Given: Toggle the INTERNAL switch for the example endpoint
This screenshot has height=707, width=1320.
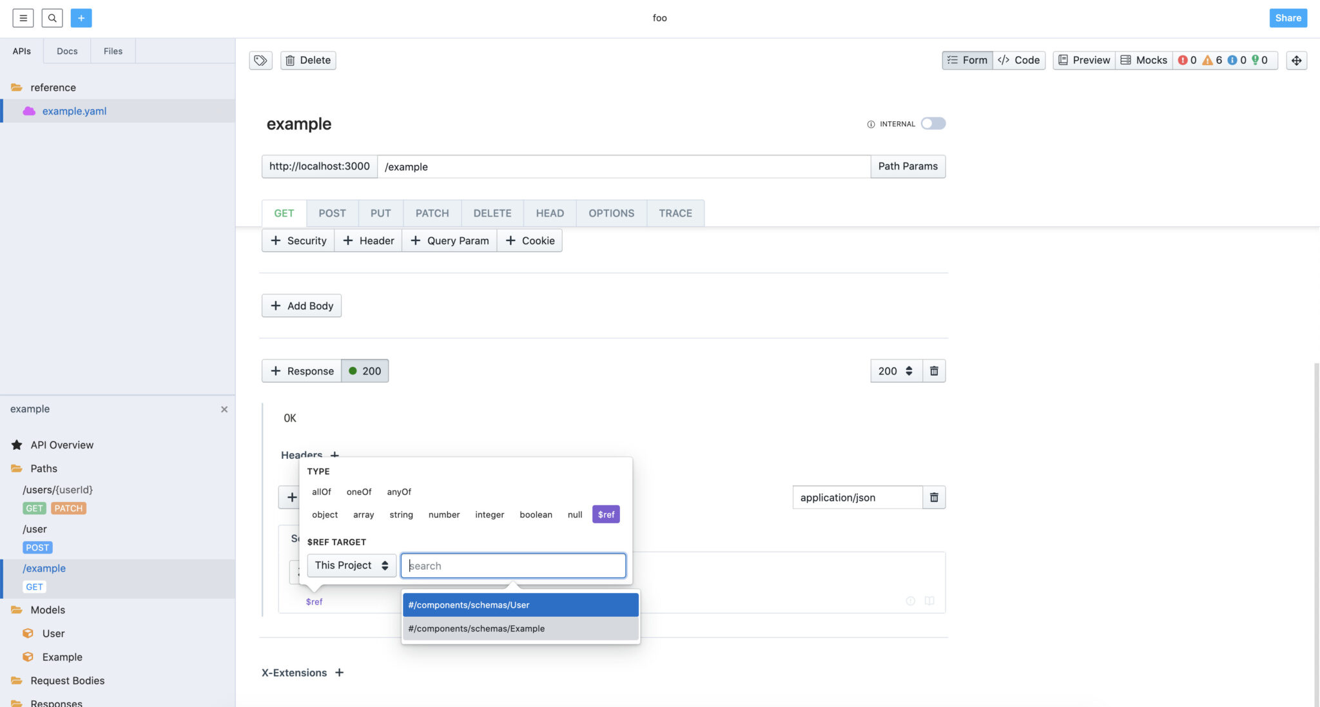Looking at the screenshot, I should [x=933, y=123].
